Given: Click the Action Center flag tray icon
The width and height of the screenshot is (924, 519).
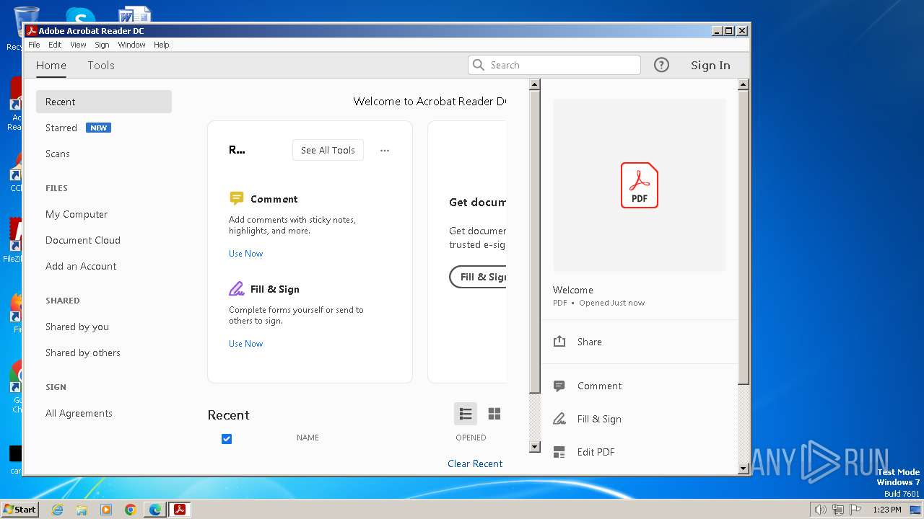Looking at the screenshot, I should coord(855,510).
